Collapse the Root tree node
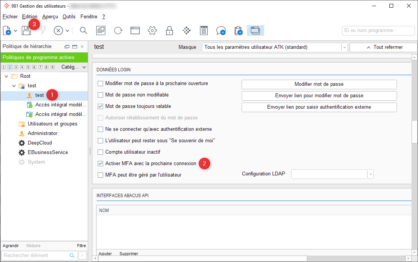The width and height of the screenshot is (418, 262). (6, 76)
